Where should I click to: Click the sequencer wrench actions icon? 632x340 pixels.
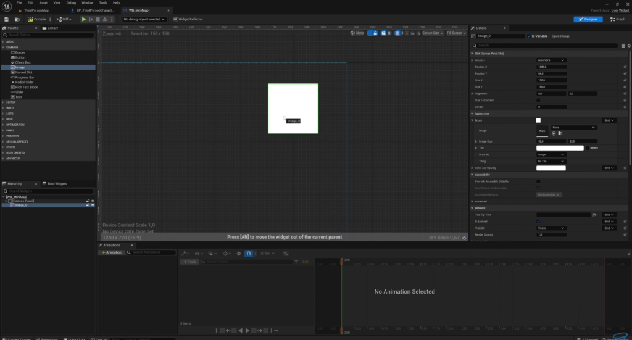[185, 254]
